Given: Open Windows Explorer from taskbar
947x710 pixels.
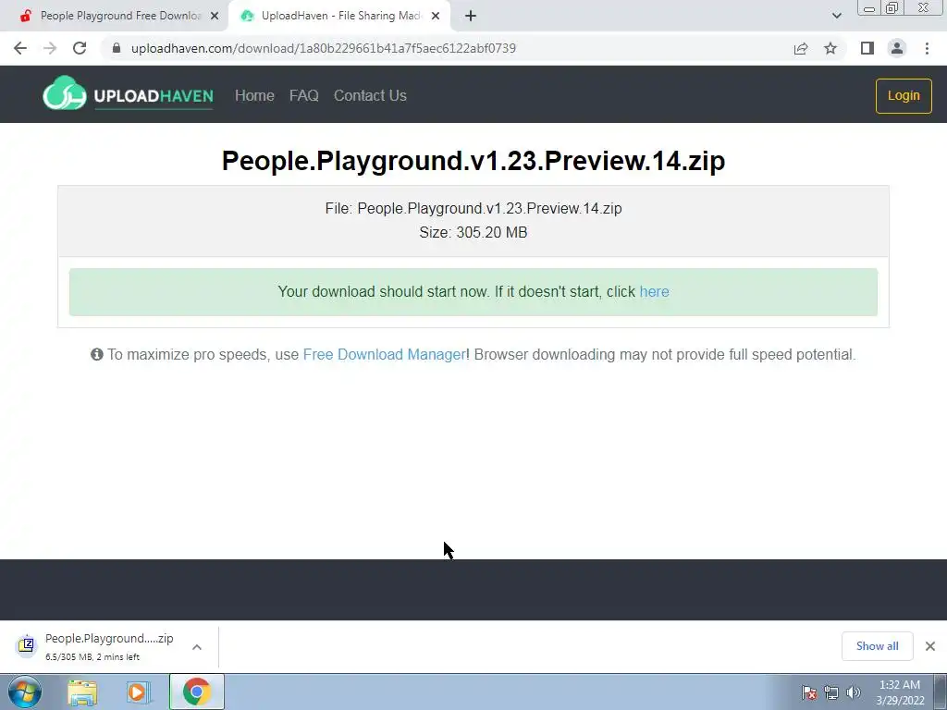Looking at the screenshot, I should click(x=82, y=692).
